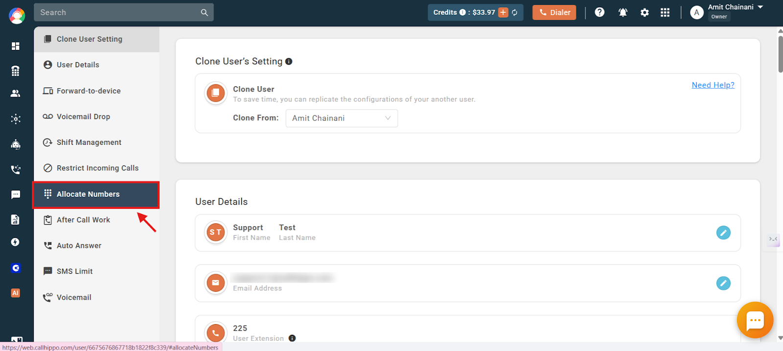Edit the email address field

(723, 283)
